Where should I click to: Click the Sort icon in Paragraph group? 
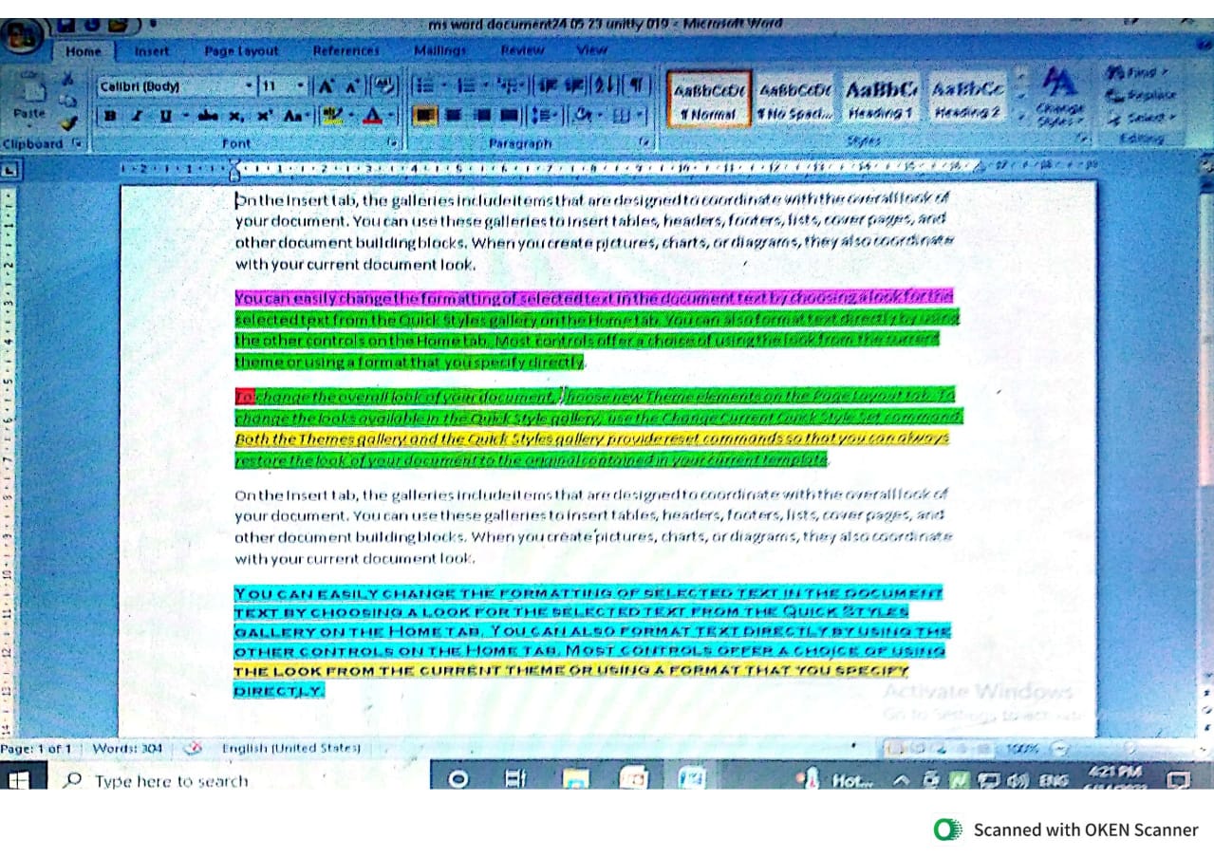click(x=604, y=85)
